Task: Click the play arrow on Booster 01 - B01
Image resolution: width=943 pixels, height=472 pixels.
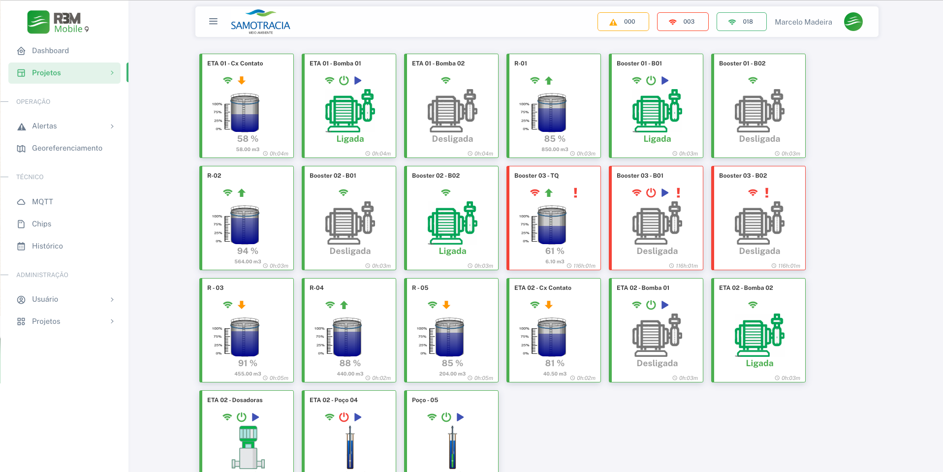Action: tap(665, 81)
